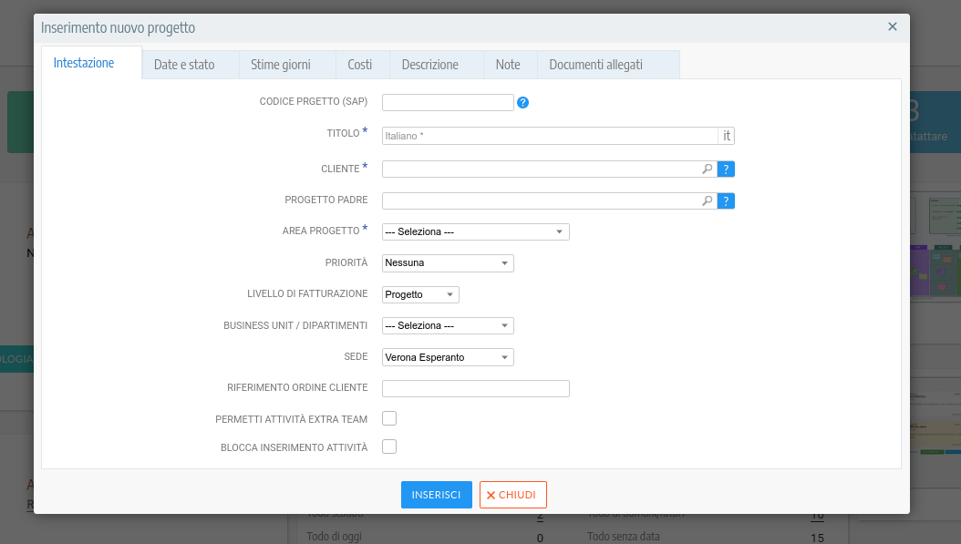Viewport: 961px width, 544px height.
Task: Open the Cliente help question-mark button
Action: pos(726,169)
